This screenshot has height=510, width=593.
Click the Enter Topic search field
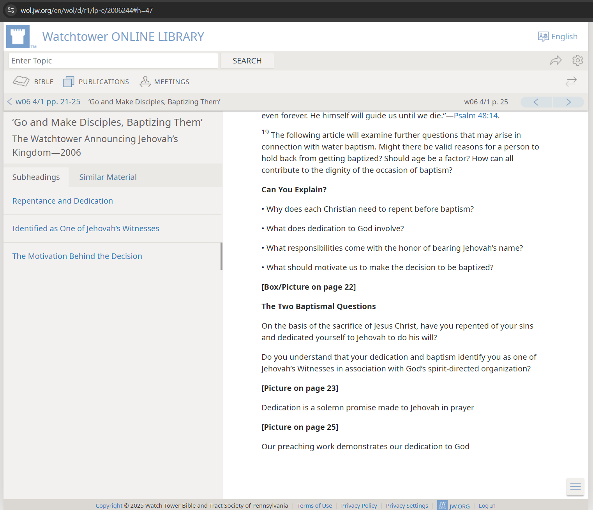coord(113,61)
